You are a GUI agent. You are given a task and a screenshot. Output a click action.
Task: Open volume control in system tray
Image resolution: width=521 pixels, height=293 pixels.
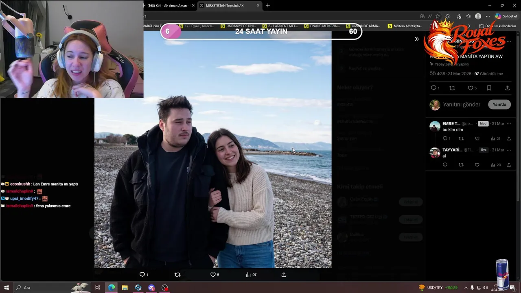click(x=485, y=288)
